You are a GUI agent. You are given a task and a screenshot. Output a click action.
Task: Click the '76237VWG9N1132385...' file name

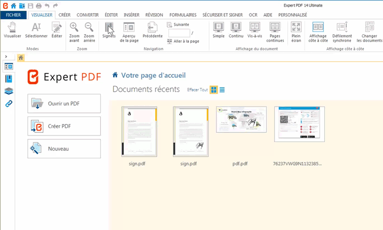(x=297, y=164)
